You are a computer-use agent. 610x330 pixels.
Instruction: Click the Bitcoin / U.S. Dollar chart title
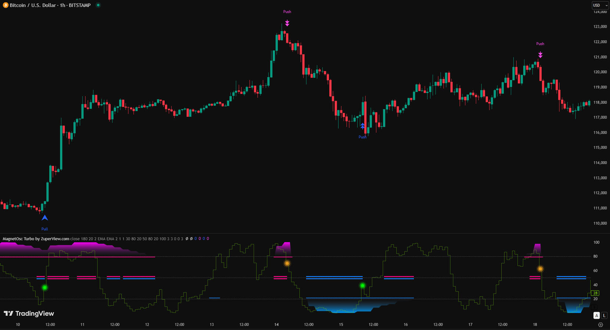pyautogui.click(x=50, y=5)
